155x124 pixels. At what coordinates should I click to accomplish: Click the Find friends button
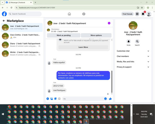127,14
